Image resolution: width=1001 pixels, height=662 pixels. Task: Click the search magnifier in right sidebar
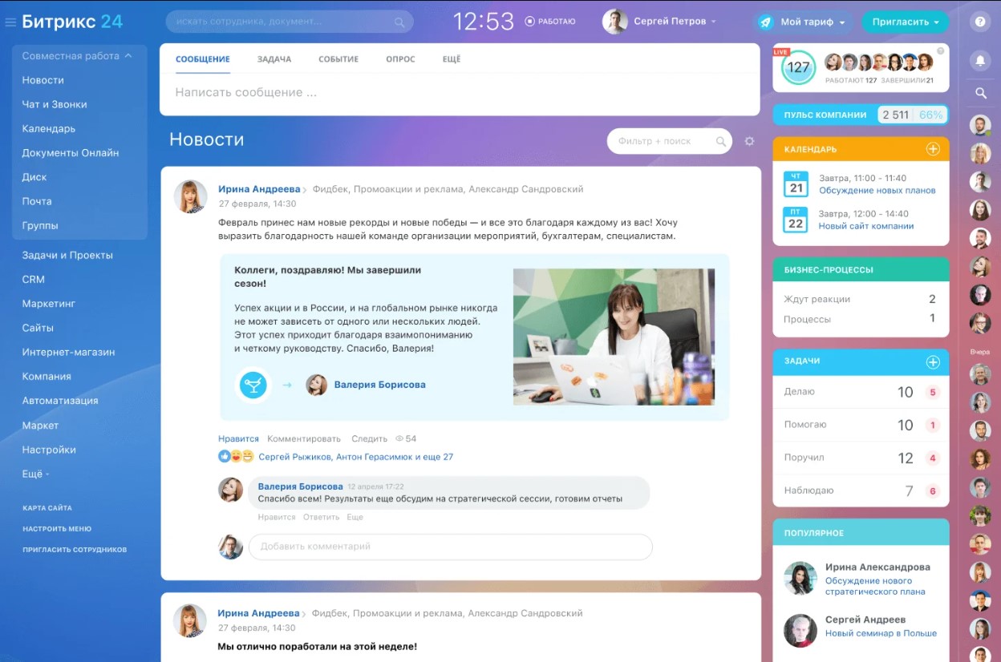coord(980,93)
